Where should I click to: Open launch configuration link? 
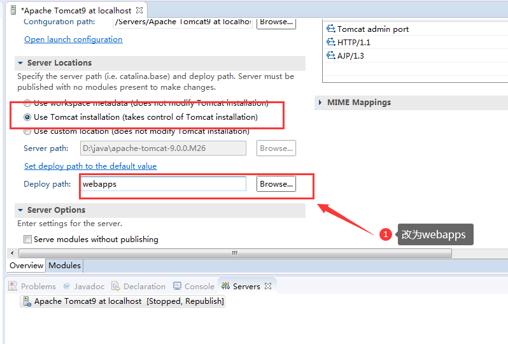click(x=73, y=39)
